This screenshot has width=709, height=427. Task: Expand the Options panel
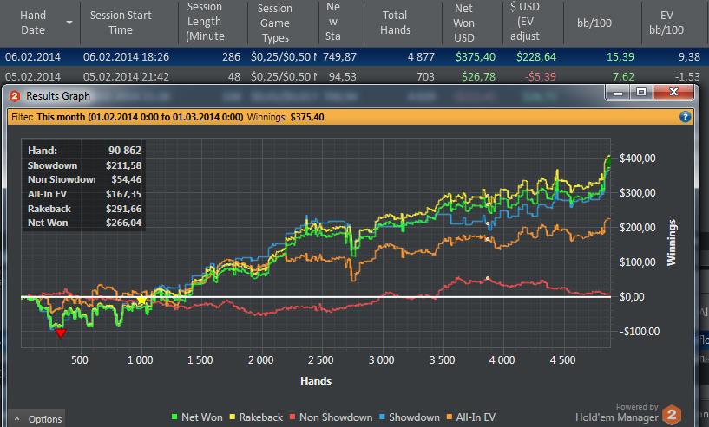(x=37, y=419)
